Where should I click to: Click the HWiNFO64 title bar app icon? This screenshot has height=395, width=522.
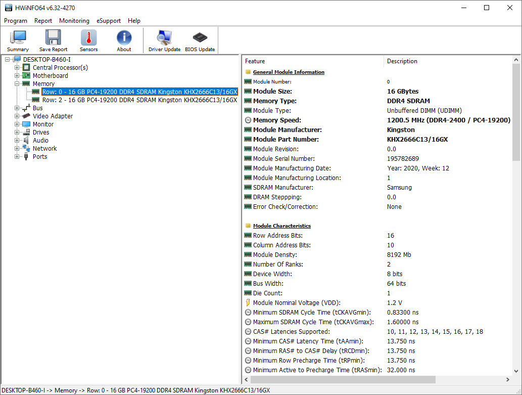[8, 7]
